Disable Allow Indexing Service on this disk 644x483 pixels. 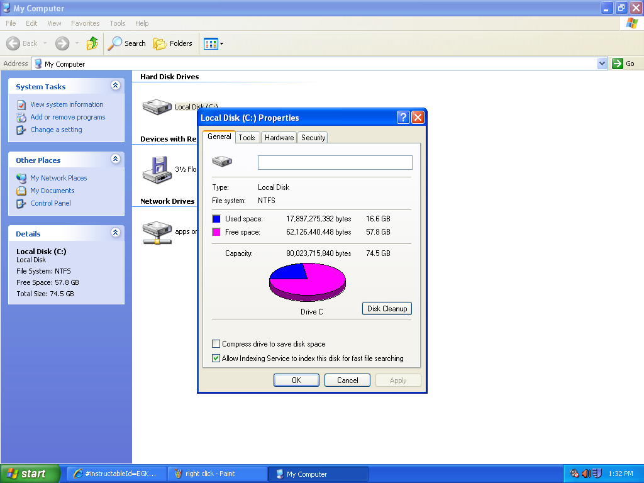[216, 357]
